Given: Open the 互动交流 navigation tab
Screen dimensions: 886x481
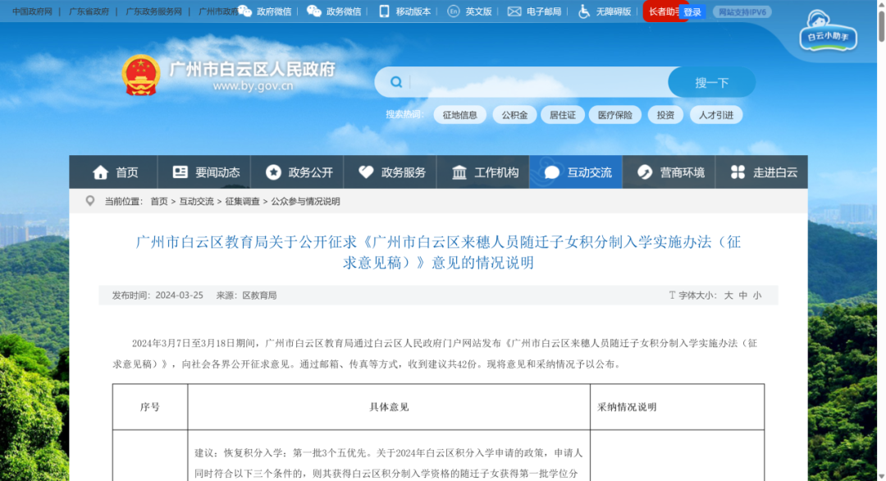Looking at the screenshot, I should coord(576,172).
